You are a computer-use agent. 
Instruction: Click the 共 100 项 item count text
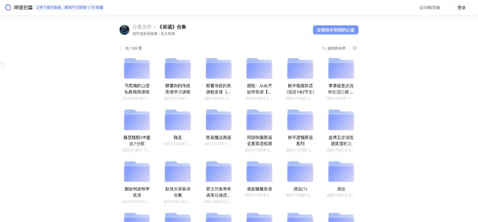(133, 48)
